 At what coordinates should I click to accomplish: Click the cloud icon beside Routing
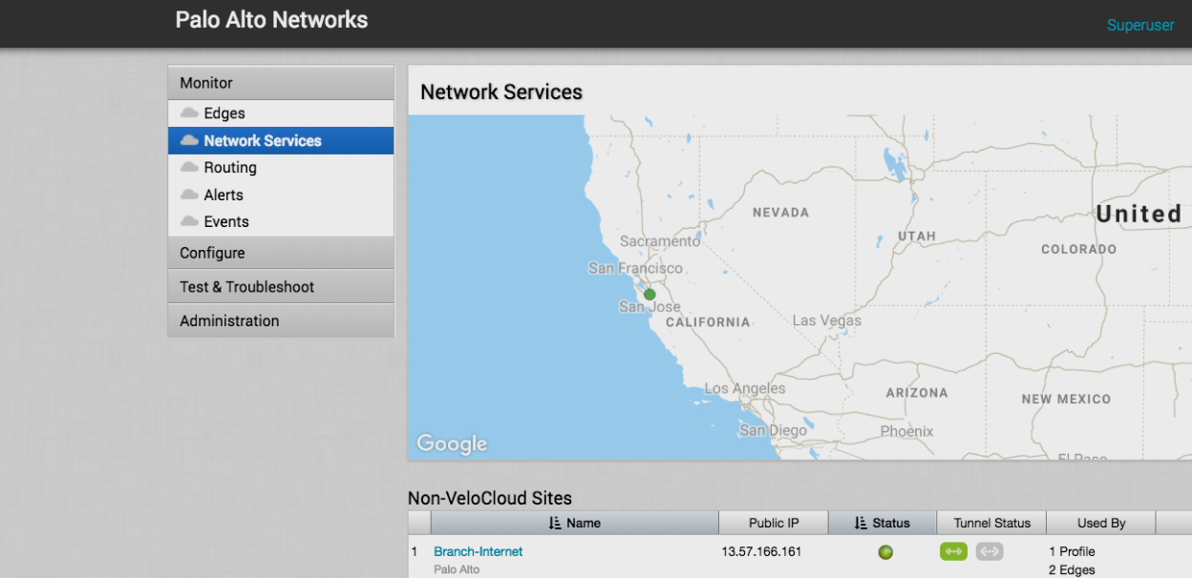[189, 167]
